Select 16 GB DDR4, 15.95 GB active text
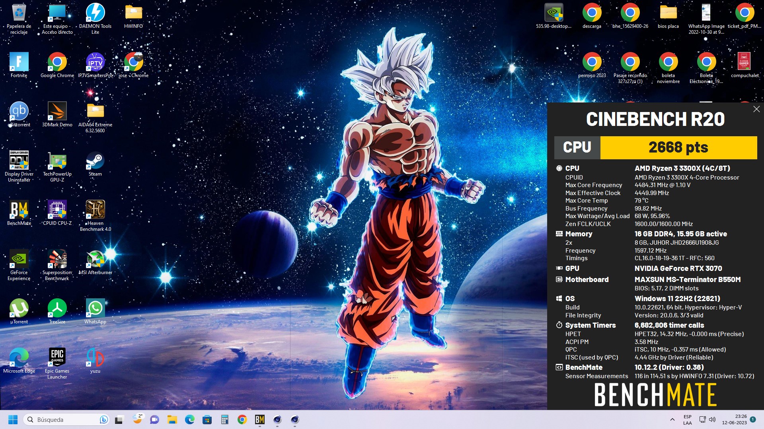 680,234
